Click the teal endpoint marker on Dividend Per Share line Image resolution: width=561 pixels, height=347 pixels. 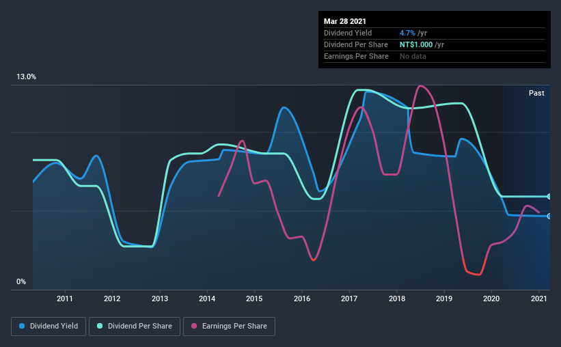(549, 197)
